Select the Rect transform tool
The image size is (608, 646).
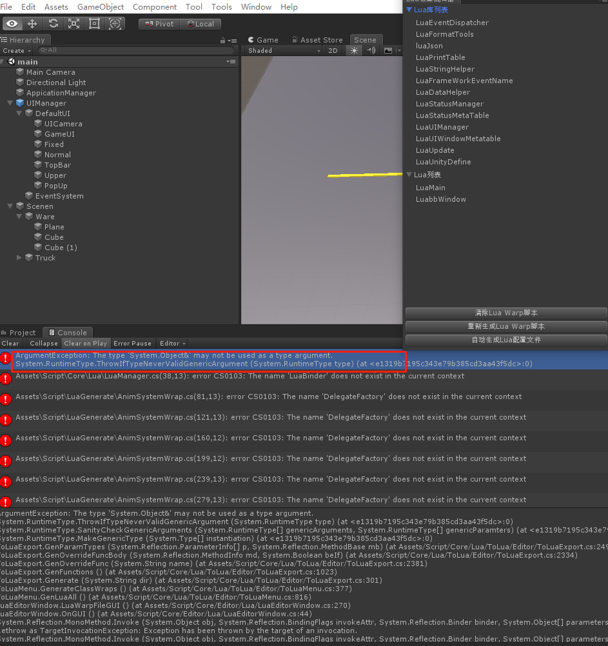coord(94,24)
